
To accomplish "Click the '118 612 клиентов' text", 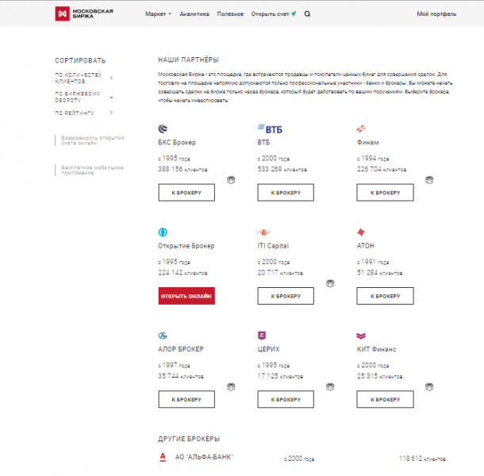I will 422,459.
